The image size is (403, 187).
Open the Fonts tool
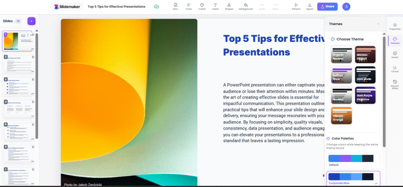[189, 6]
